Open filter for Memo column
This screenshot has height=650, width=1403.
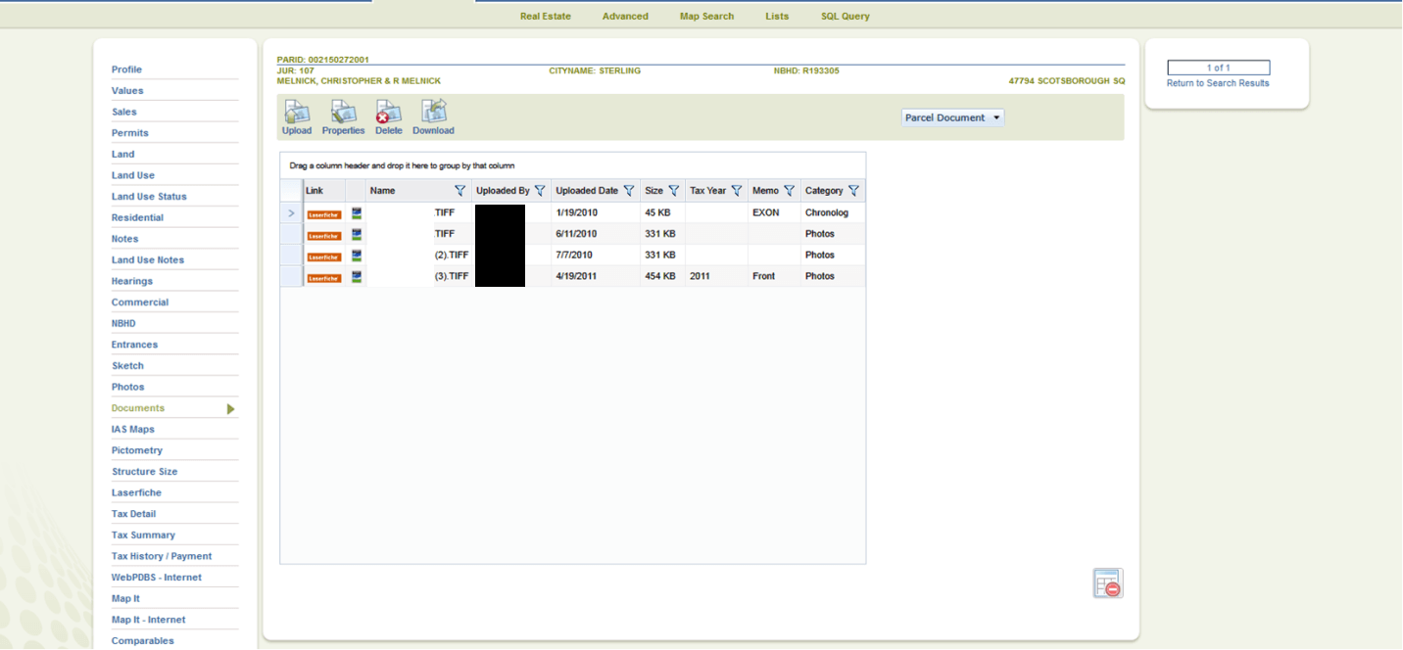pos(789,191)
